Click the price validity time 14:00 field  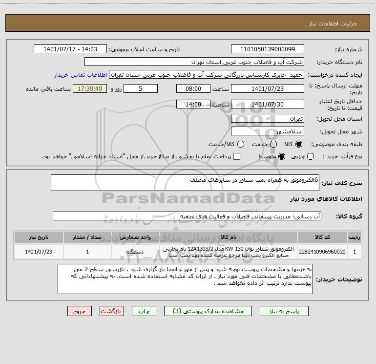coord(193,104)
